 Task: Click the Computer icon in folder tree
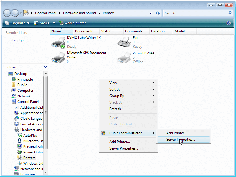point(14,91)
